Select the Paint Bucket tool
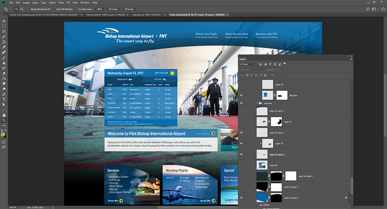Viewport: 387px width, 209px height. (x=4, y=79)
